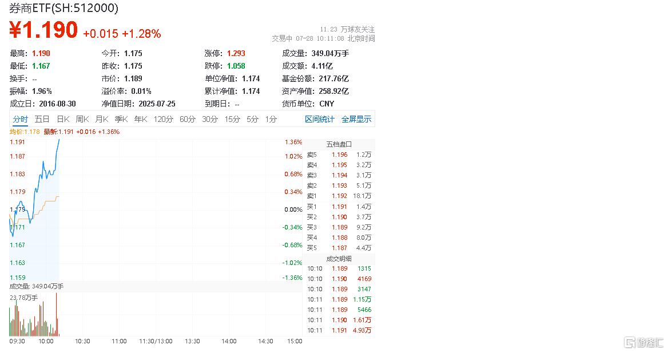Select the 买4 row at 1.188
The width and height of the screenshot is (667, 352).
click(339, 238)
